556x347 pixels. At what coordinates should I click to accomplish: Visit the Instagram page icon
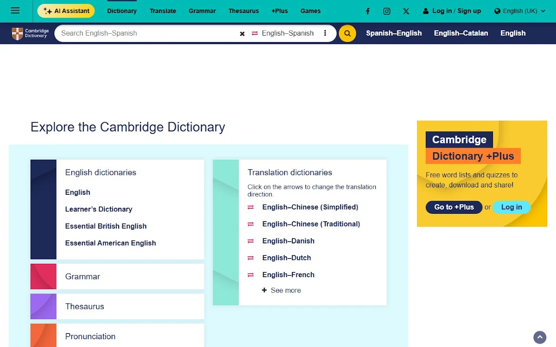click(x=387, y=11)
